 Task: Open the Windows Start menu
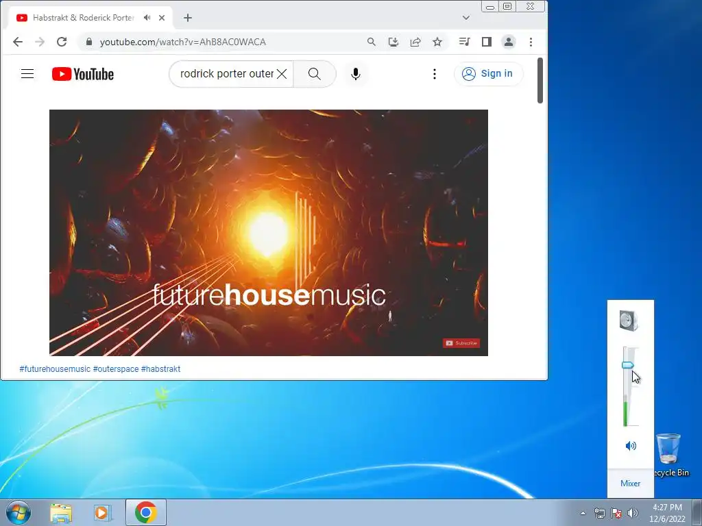[x=19, y=512]
